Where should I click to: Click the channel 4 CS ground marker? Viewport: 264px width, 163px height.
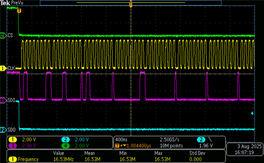pyautogui.click(x=3, y=35)
